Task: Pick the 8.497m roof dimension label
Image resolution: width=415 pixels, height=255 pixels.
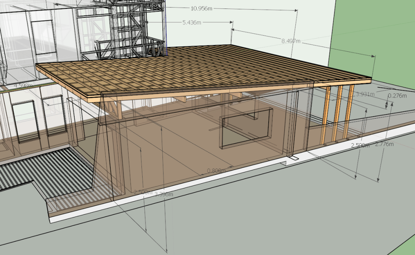Action: [291, 40]
